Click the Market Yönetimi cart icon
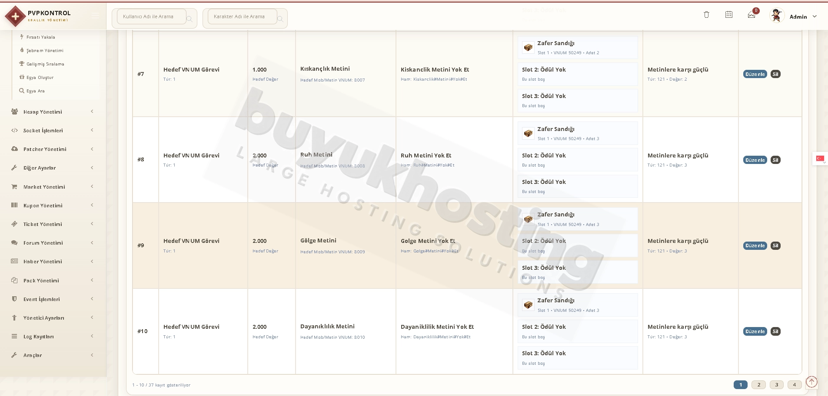Image resolution: width=828 pixels, height=396 pixels. tap(14, 187)
